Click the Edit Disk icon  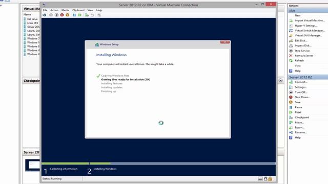pyautogui.click(x=291, y=41)
